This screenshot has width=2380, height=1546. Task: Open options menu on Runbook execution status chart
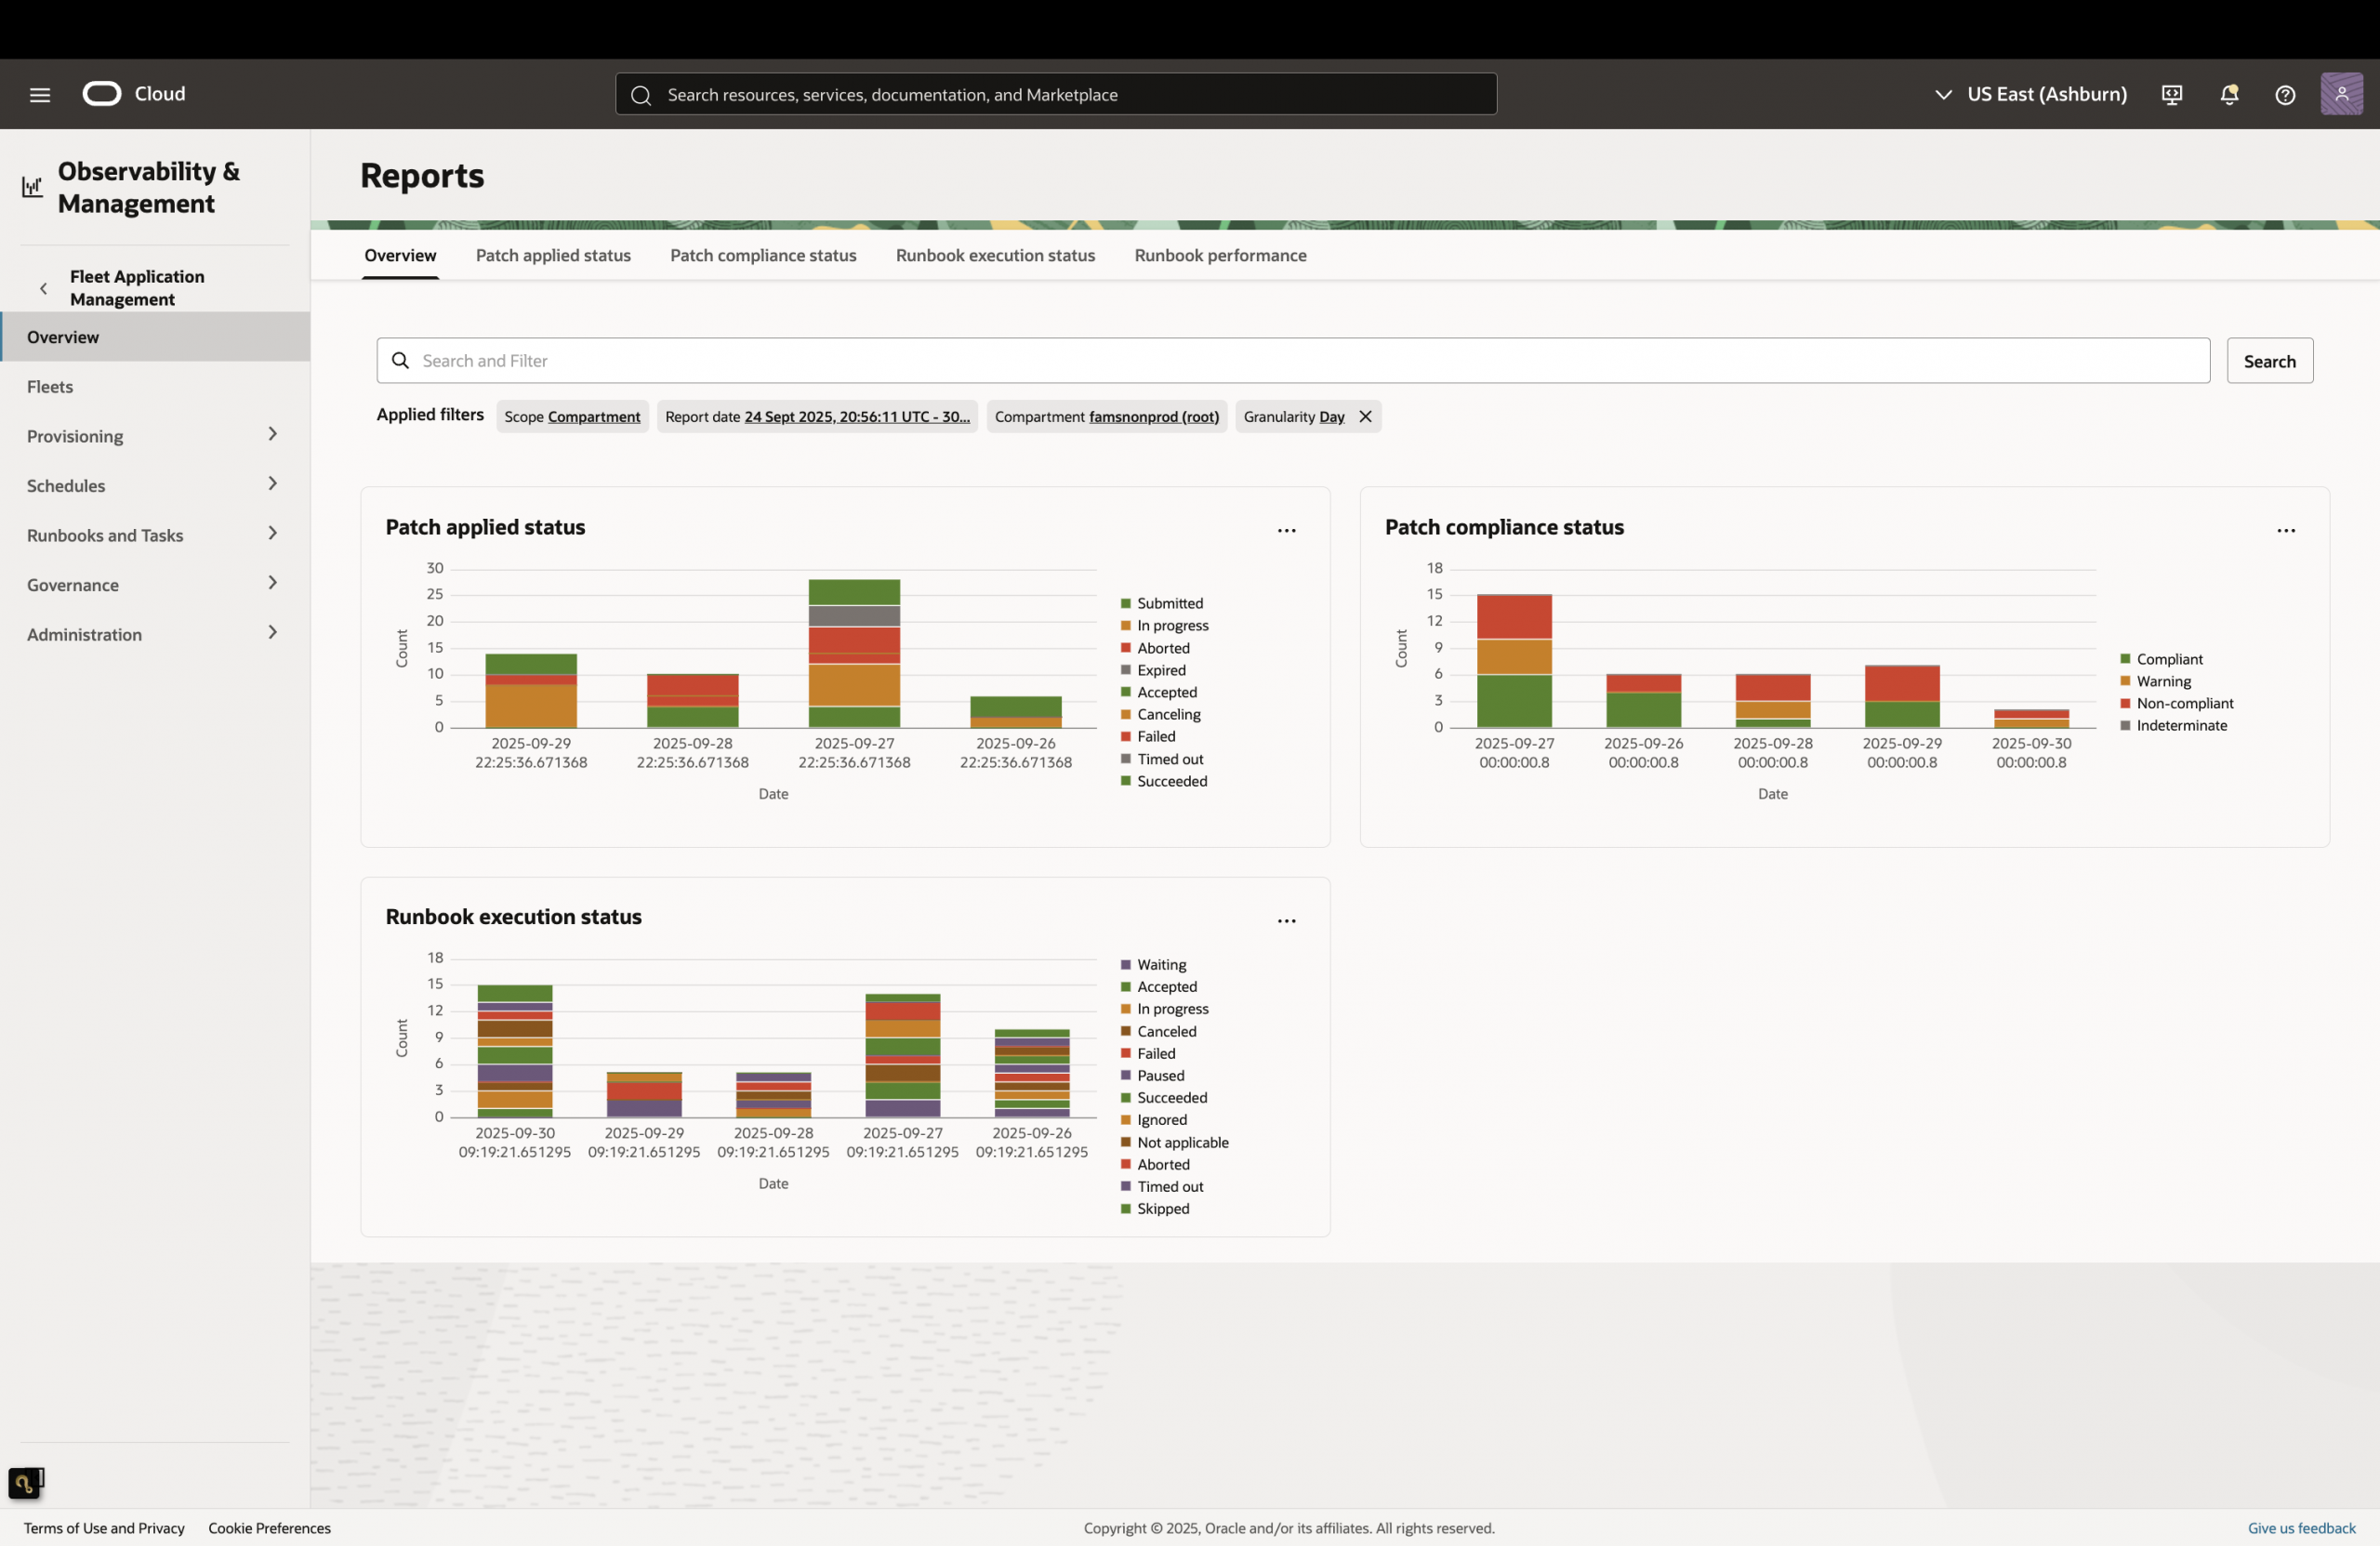tap(1286, 920)
